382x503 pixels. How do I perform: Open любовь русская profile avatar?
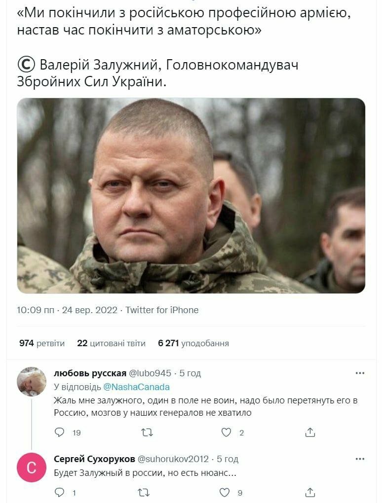(x=32, y=381)
